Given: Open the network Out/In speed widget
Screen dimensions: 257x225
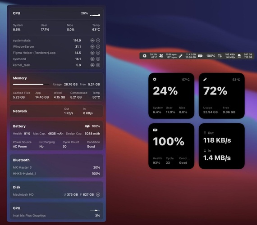Looking at the screenshot, I should click(221, 146).
